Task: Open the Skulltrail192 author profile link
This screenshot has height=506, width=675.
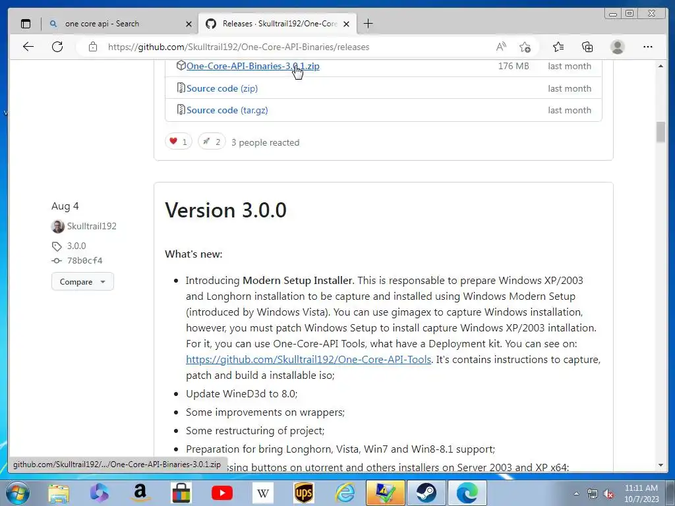Action: (92, 226)
